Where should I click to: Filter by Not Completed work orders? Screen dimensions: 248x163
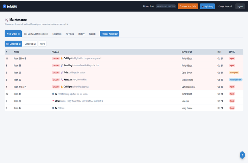(x=13, y=44)
